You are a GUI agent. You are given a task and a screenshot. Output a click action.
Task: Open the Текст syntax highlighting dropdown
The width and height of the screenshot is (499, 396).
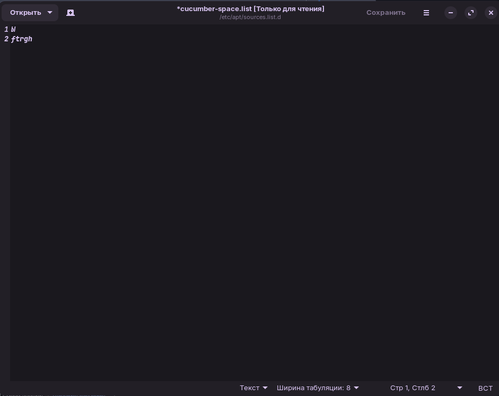(253, 388)
